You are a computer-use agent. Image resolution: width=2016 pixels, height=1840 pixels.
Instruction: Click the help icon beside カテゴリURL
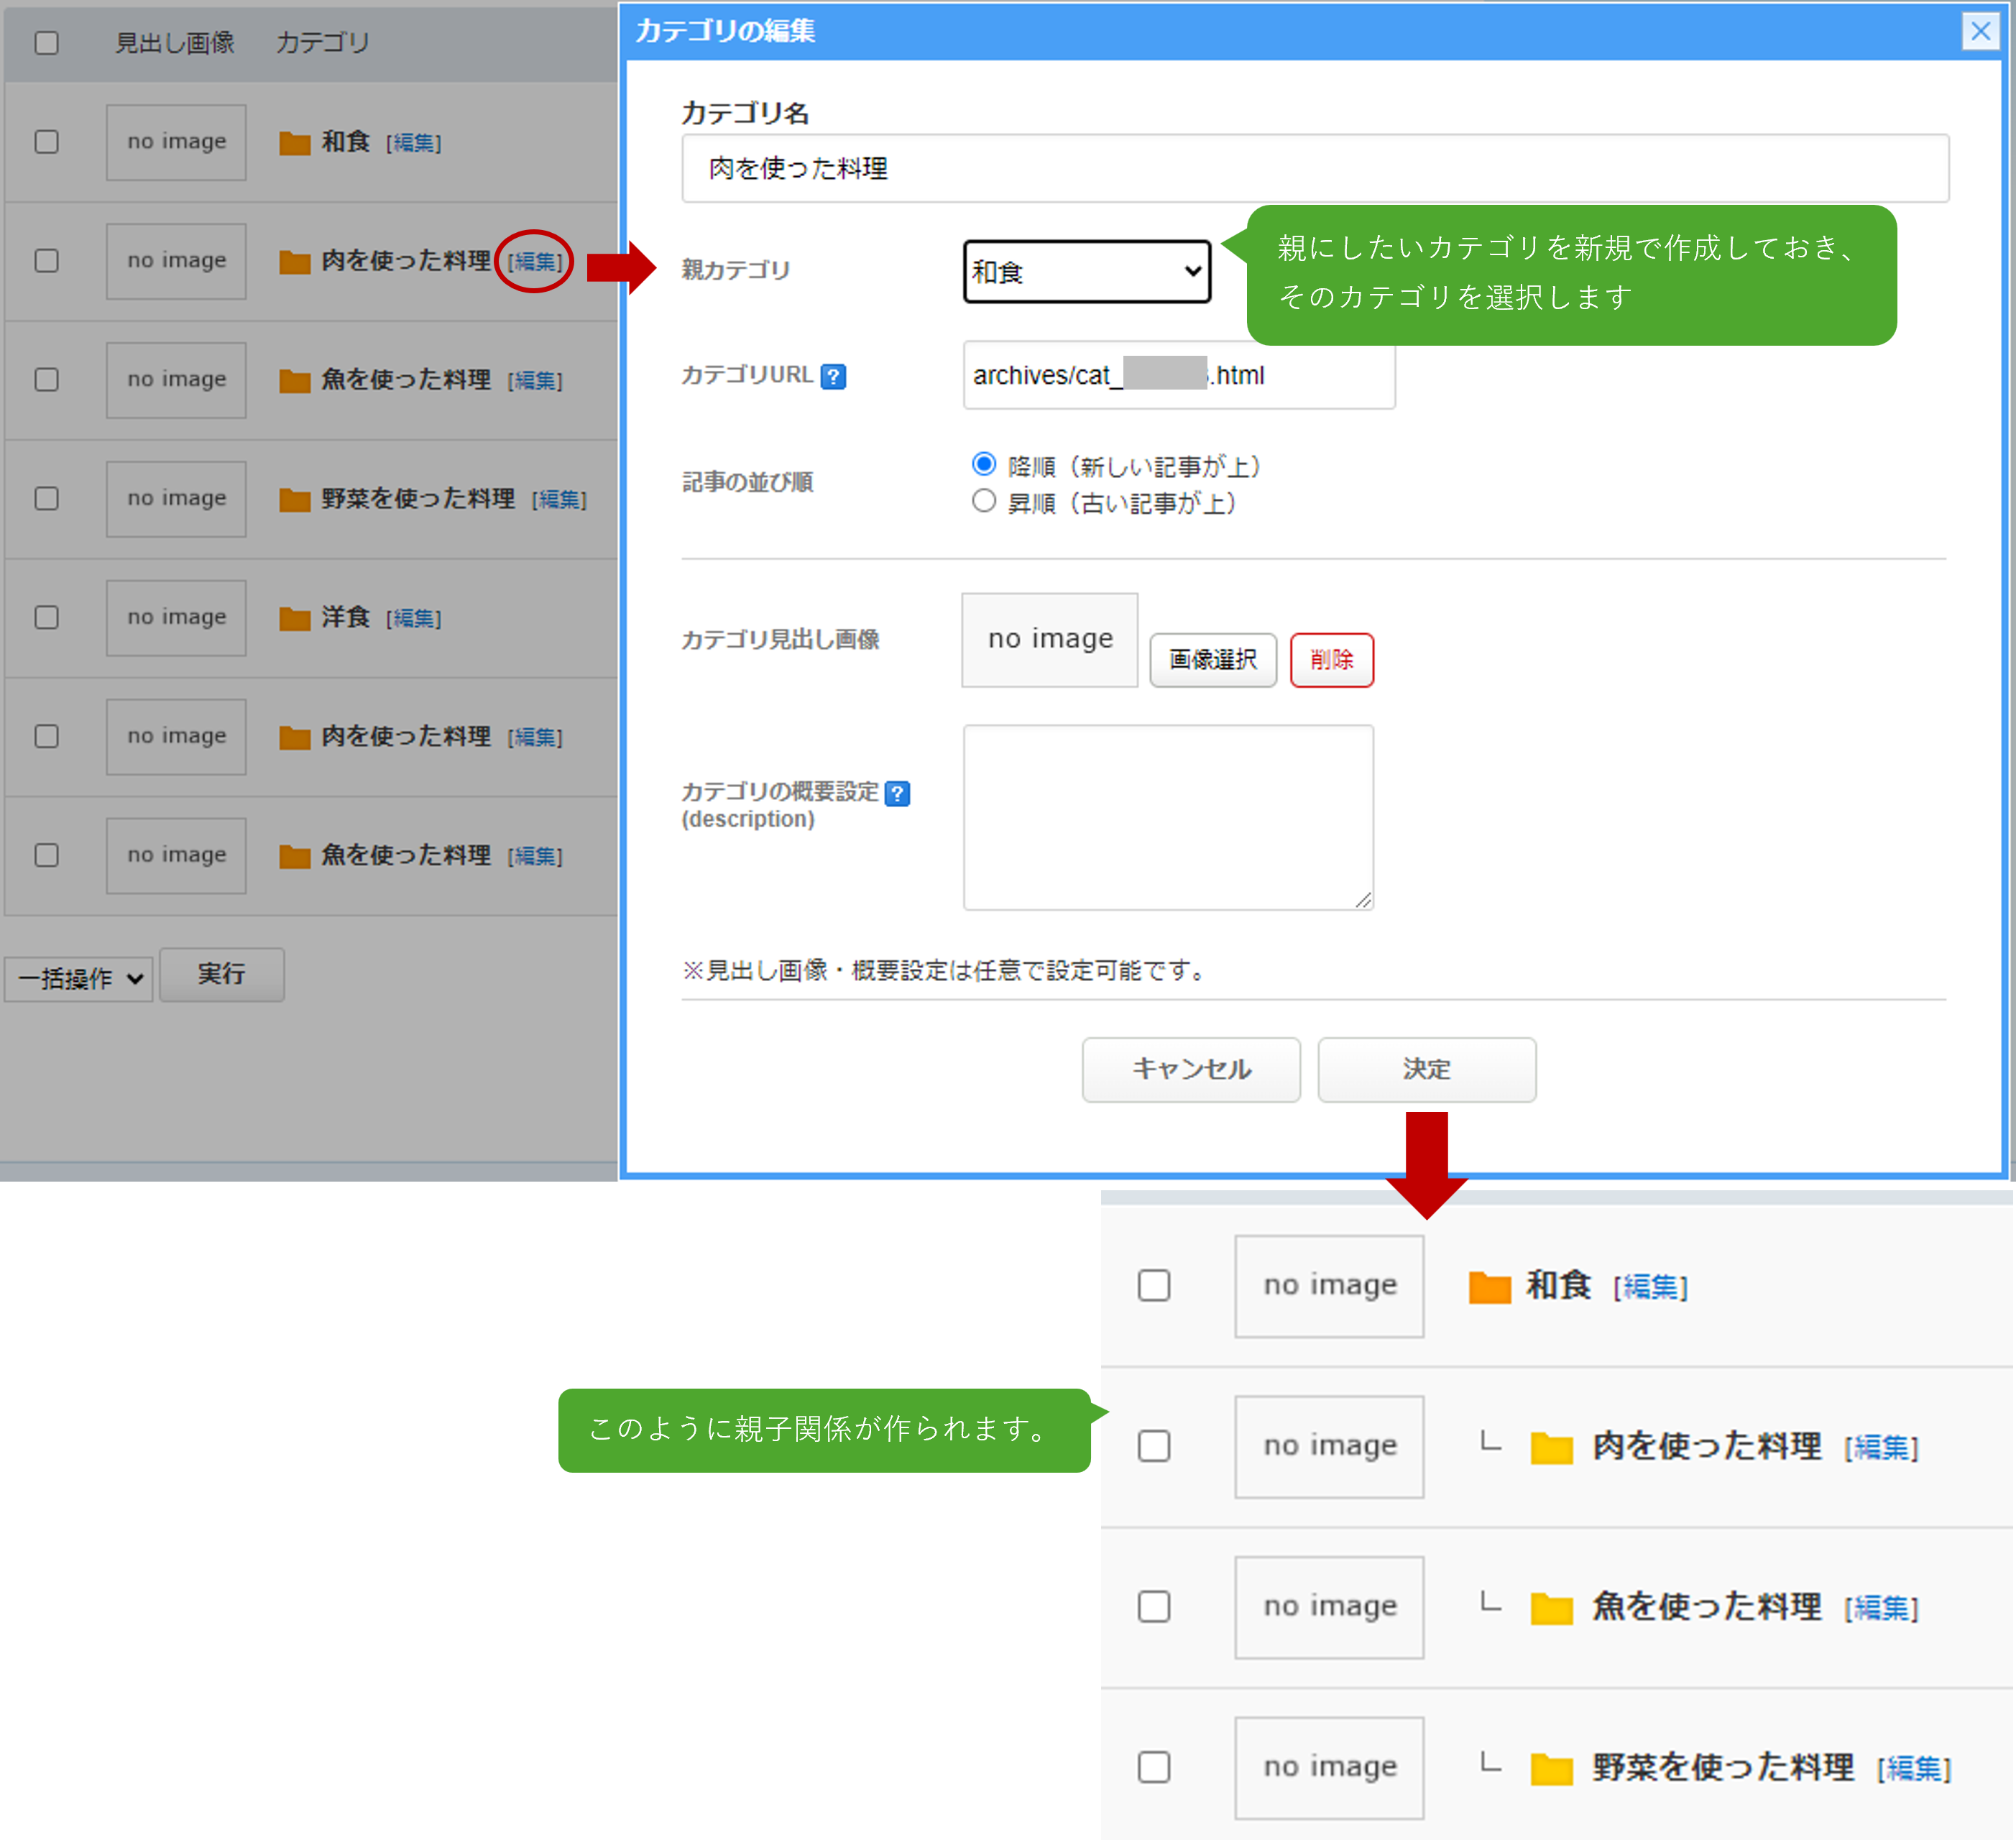tap(832, 377)
